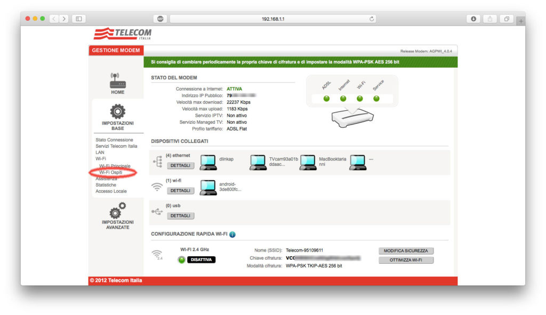Click upload speed 1183 Kbps

[x=237, y=109]
